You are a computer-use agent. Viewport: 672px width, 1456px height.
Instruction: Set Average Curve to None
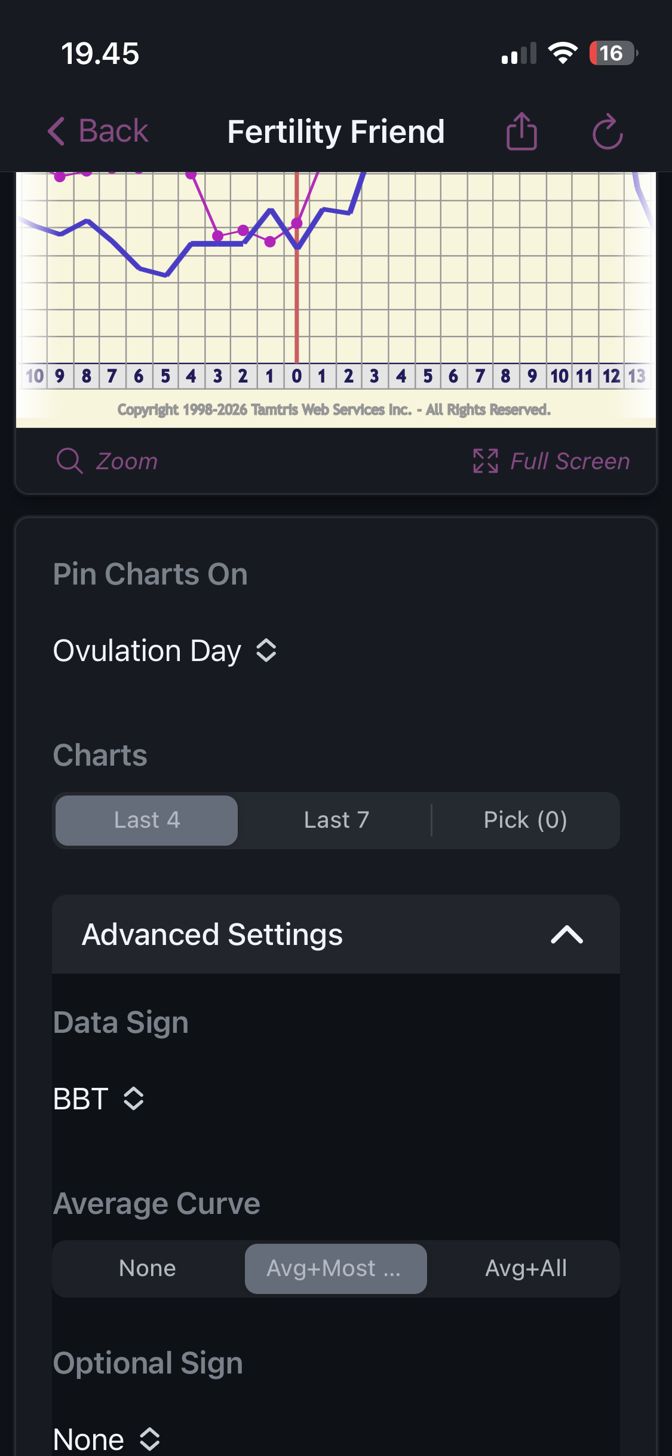coord(148,1268)
